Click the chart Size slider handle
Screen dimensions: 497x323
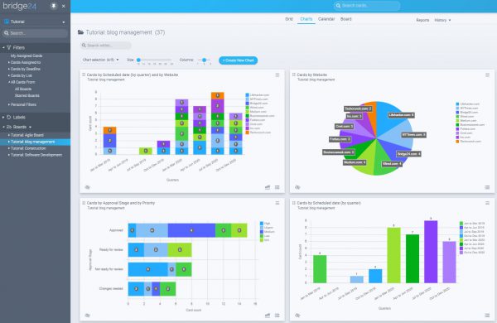click(x=138, y=60)
